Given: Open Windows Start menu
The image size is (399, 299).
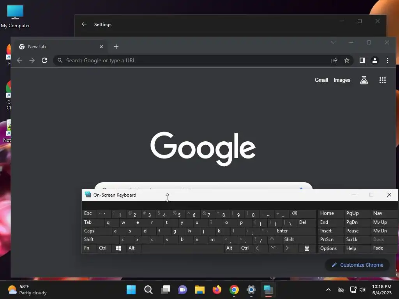Looking at the screenshot, I should [x=131, y=290].
